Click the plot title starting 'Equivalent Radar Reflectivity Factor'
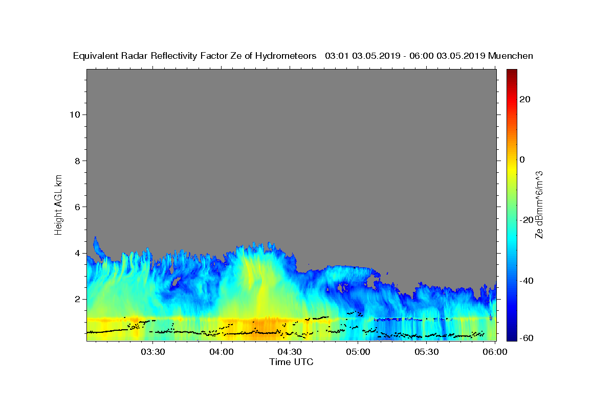 tap(303, 56)
